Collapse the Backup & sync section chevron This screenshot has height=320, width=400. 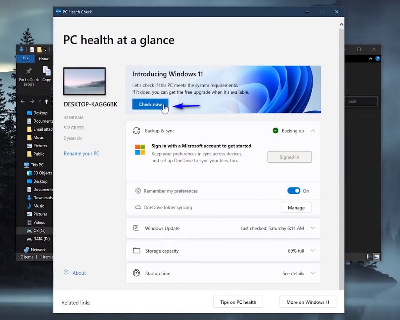coord(313,131)
